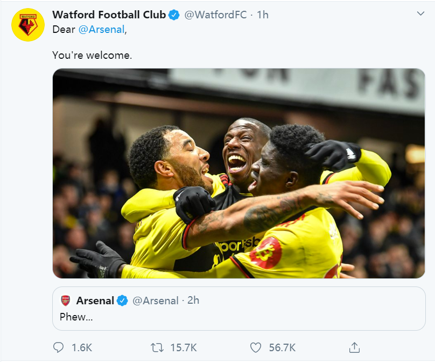Click the reply speech bubble icon
Viewport: 435px width, 362px height.
pos(59,347)
